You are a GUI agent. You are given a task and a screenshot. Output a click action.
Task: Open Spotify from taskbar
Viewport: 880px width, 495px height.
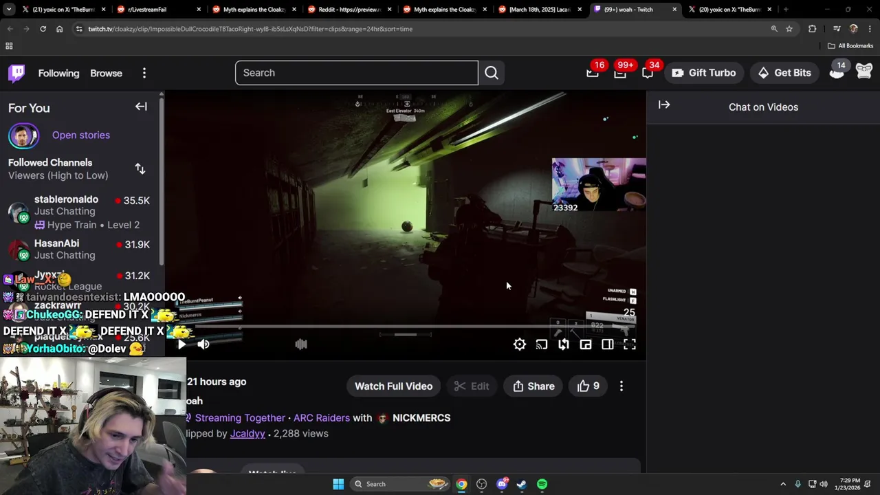coord(542,484)
